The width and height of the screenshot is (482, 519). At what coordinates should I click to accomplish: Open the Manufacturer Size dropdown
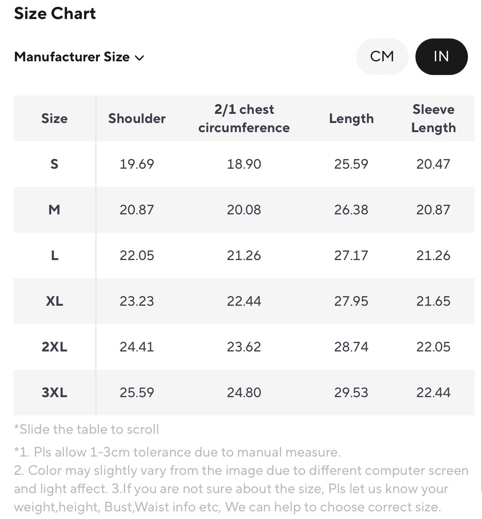coord(79,57)
